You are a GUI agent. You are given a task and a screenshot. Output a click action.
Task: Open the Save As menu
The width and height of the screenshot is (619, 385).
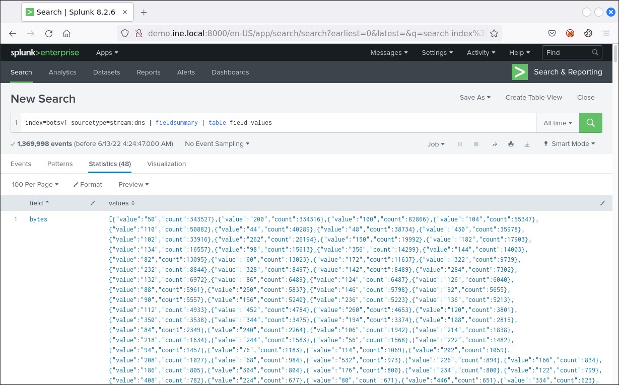(x=475, y=98)
